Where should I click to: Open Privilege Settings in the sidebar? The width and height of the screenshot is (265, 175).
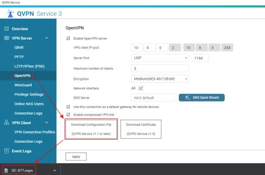[29, 94]
